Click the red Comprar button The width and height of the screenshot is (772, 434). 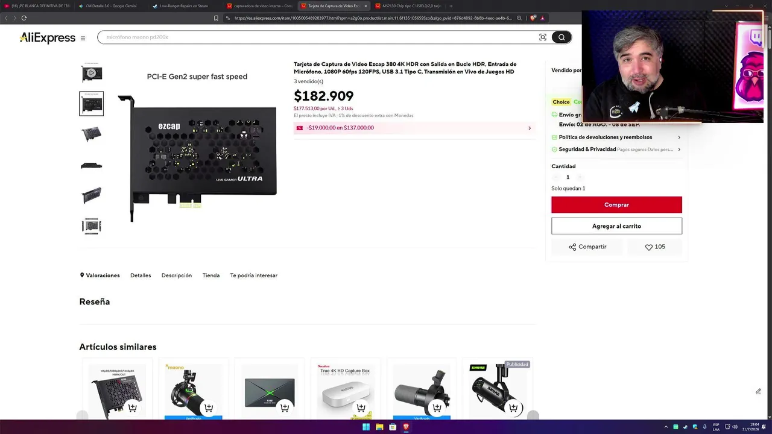(616, 205)
